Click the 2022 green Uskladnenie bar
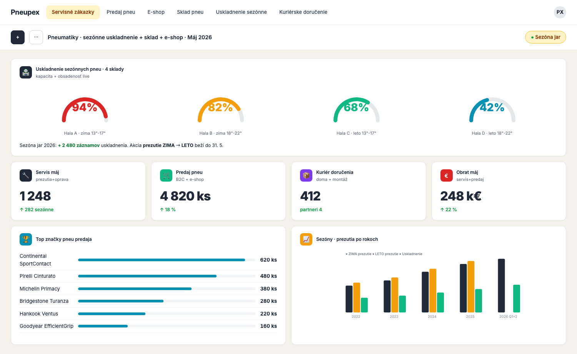Viewport: 577px width, 354px height. [364, 305]
